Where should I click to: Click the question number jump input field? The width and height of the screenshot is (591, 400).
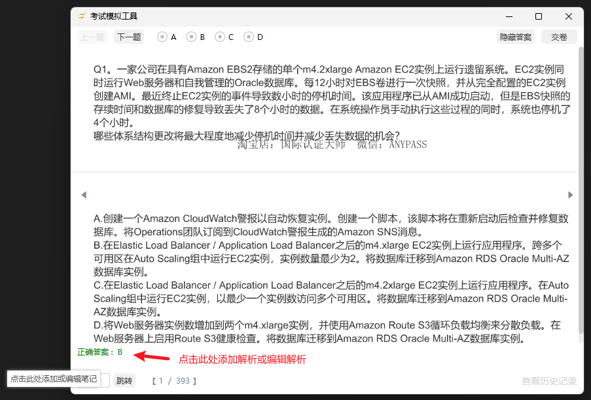103,380
